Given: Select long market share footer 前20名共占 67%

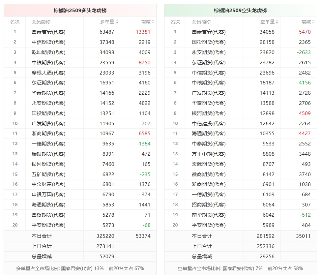Looking at the screenshot, I should point(126,268).
